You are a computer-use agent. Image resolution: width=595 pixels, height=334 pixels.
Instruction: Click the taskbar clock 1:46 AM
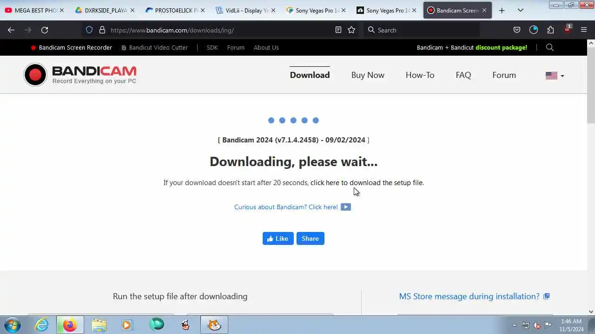pos(572,325)
